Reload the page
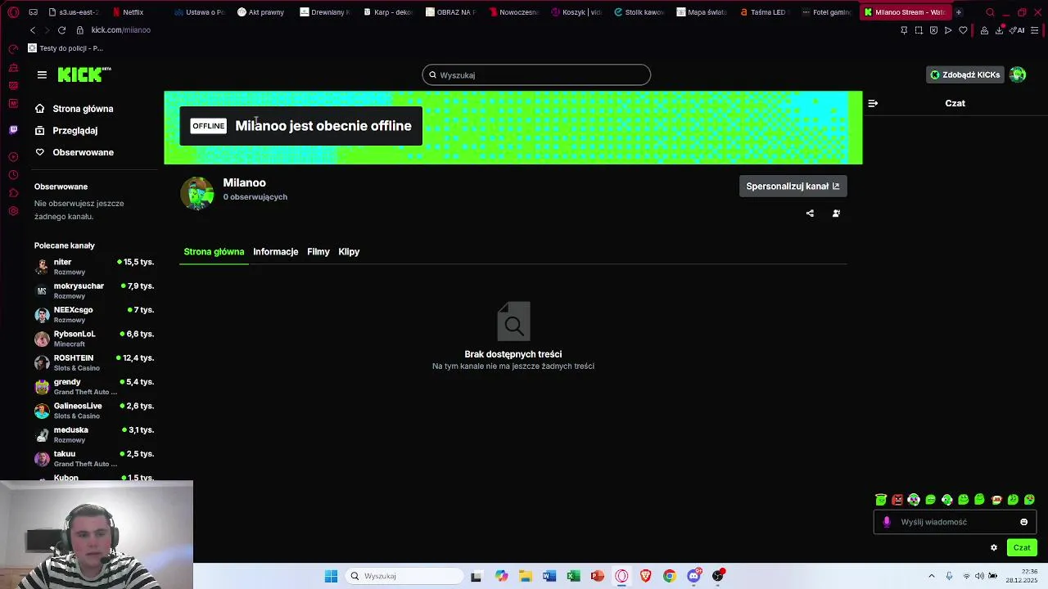This screenshot has width=1048, height=589. (x=61, y=30)
